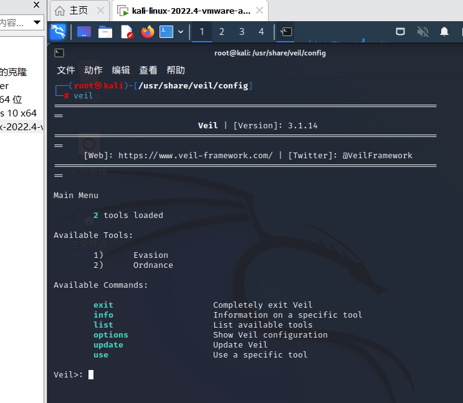Click the sidebar search input field
This screenshot has height=403, width=463.
(x=16, y=22)
